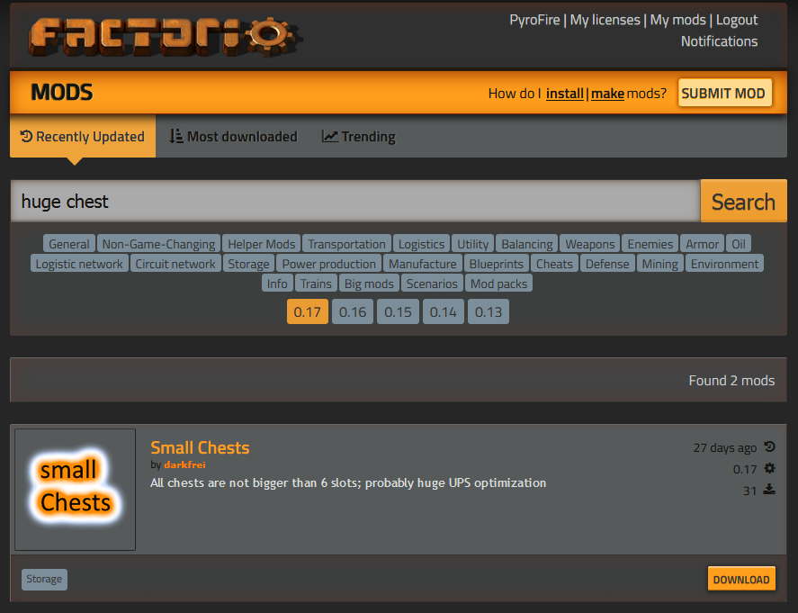Toggle the Scenarios category filter

tap(432, 283)
